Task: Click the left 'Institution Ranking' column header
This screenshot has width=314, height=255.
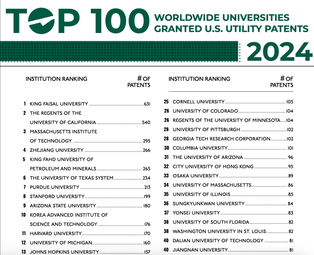Action: (x=56, y=79)
